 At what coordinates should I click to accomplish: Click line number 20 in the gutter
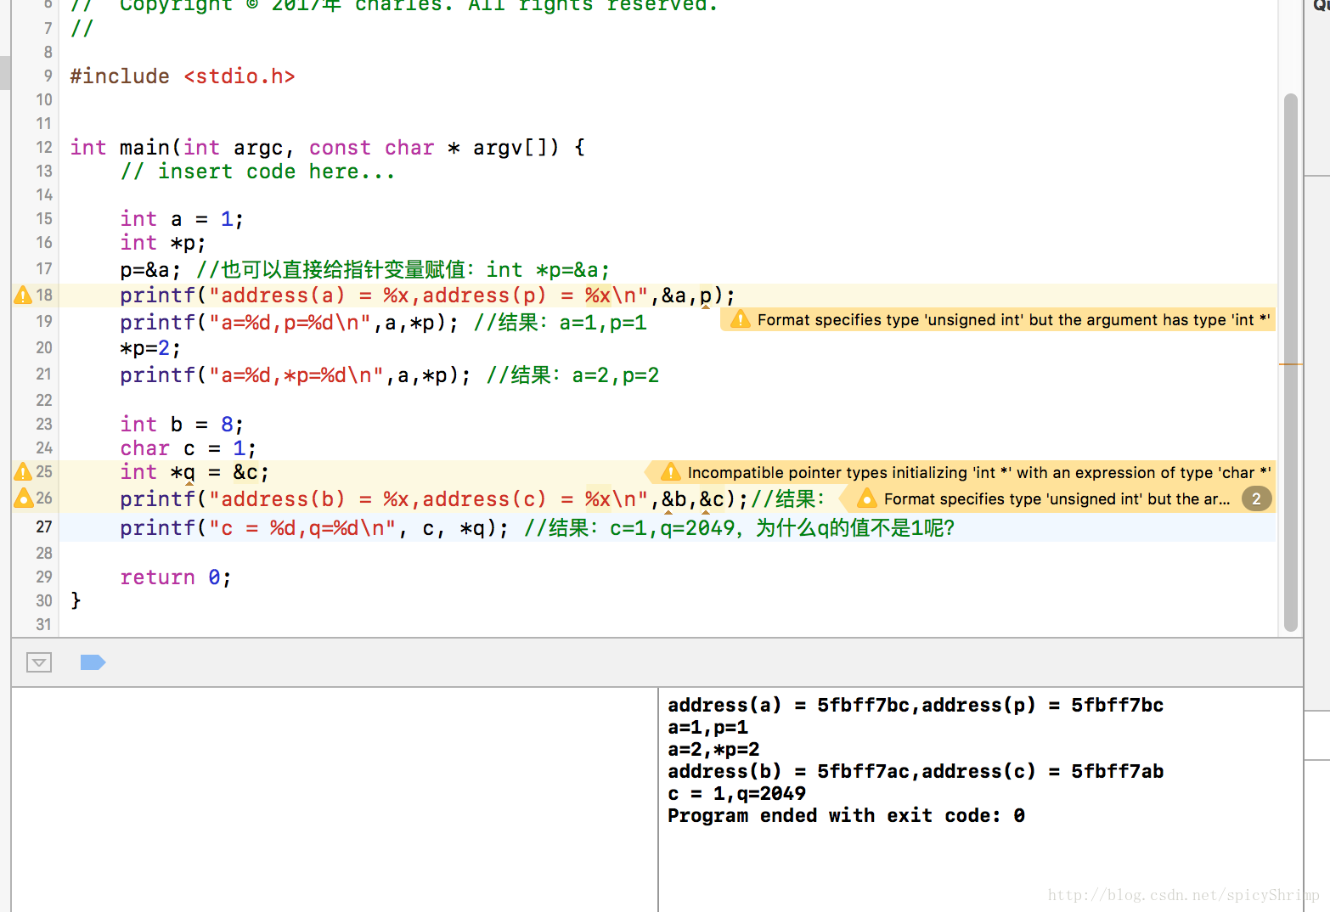(x=44, y=348)
